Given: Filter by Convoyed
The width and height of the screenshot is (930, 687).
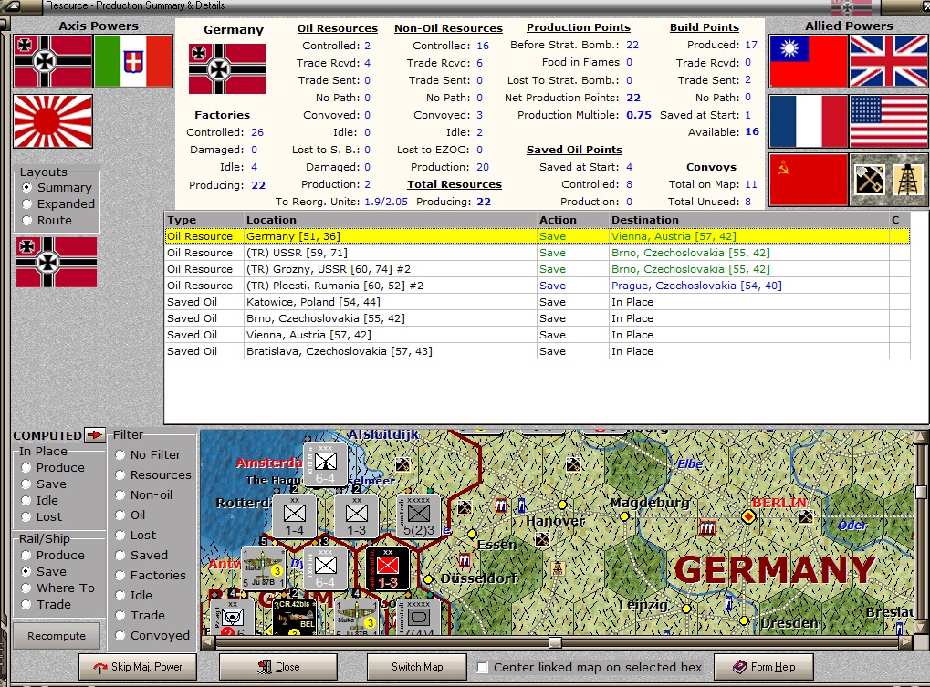Looking at the screenshot, I should (152, 635).
